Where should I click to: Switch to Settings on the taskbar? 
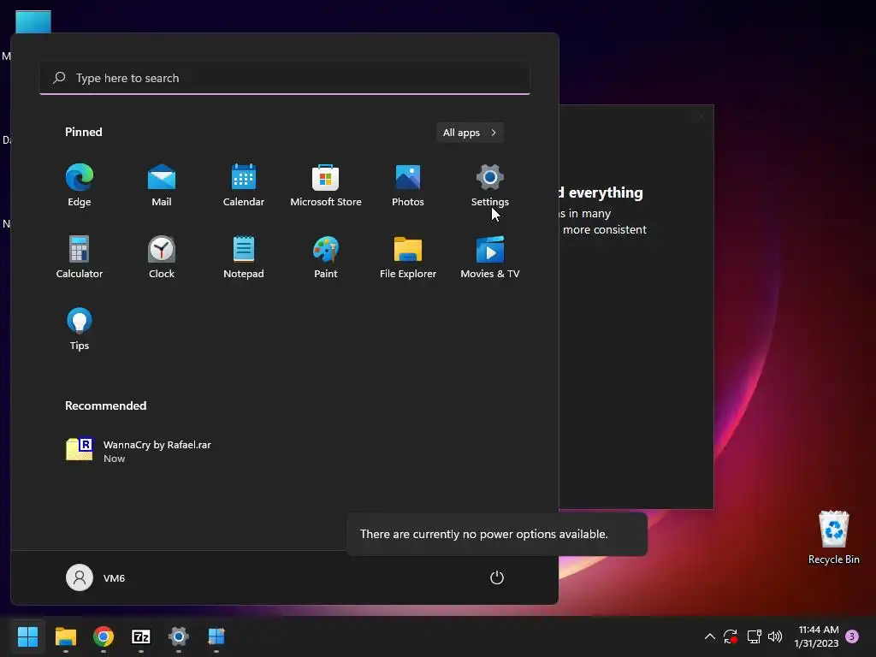pos(179,636)
